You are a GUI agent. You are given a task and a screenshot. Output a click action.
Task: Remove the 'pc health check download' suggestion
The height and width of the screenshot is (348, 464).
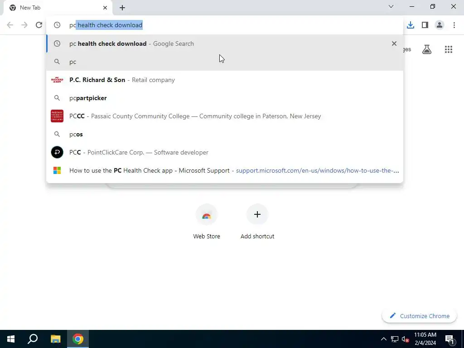(394, 43)
